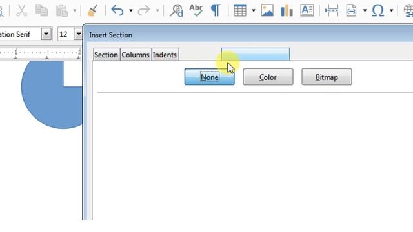Click the Insert Table grid icon
This screenshot has width=413, height=232.
pos(240,10)
